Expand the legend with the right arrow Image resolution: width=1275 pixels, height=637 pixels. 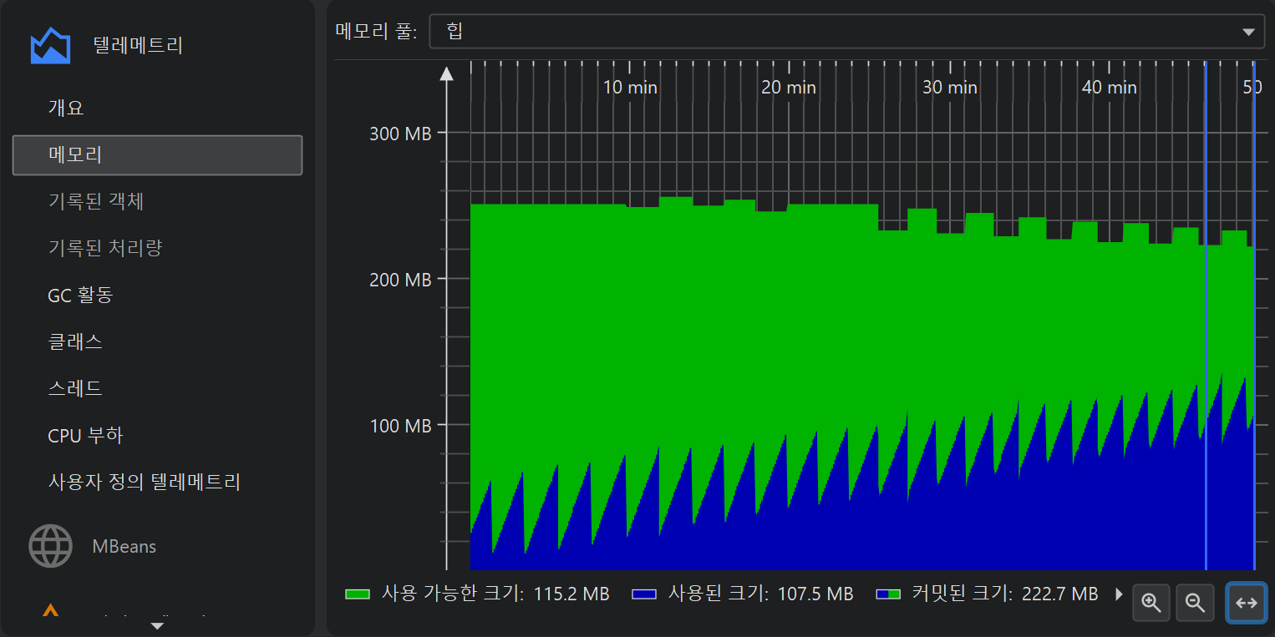pos(1120,594)
